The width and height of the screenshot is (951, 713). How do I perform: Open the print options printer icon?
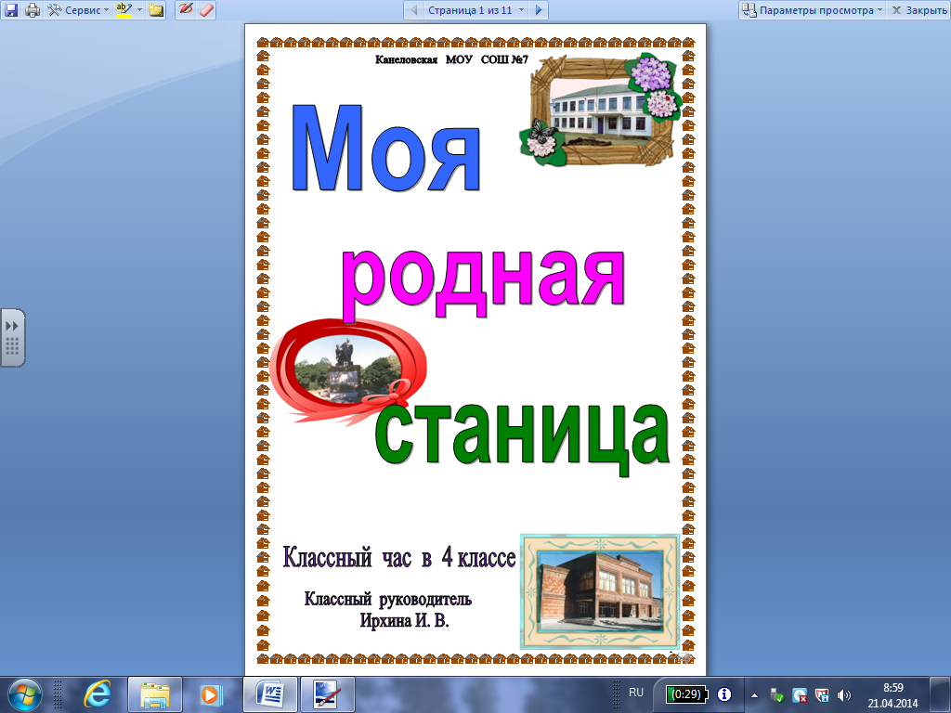tap(33, 9)
